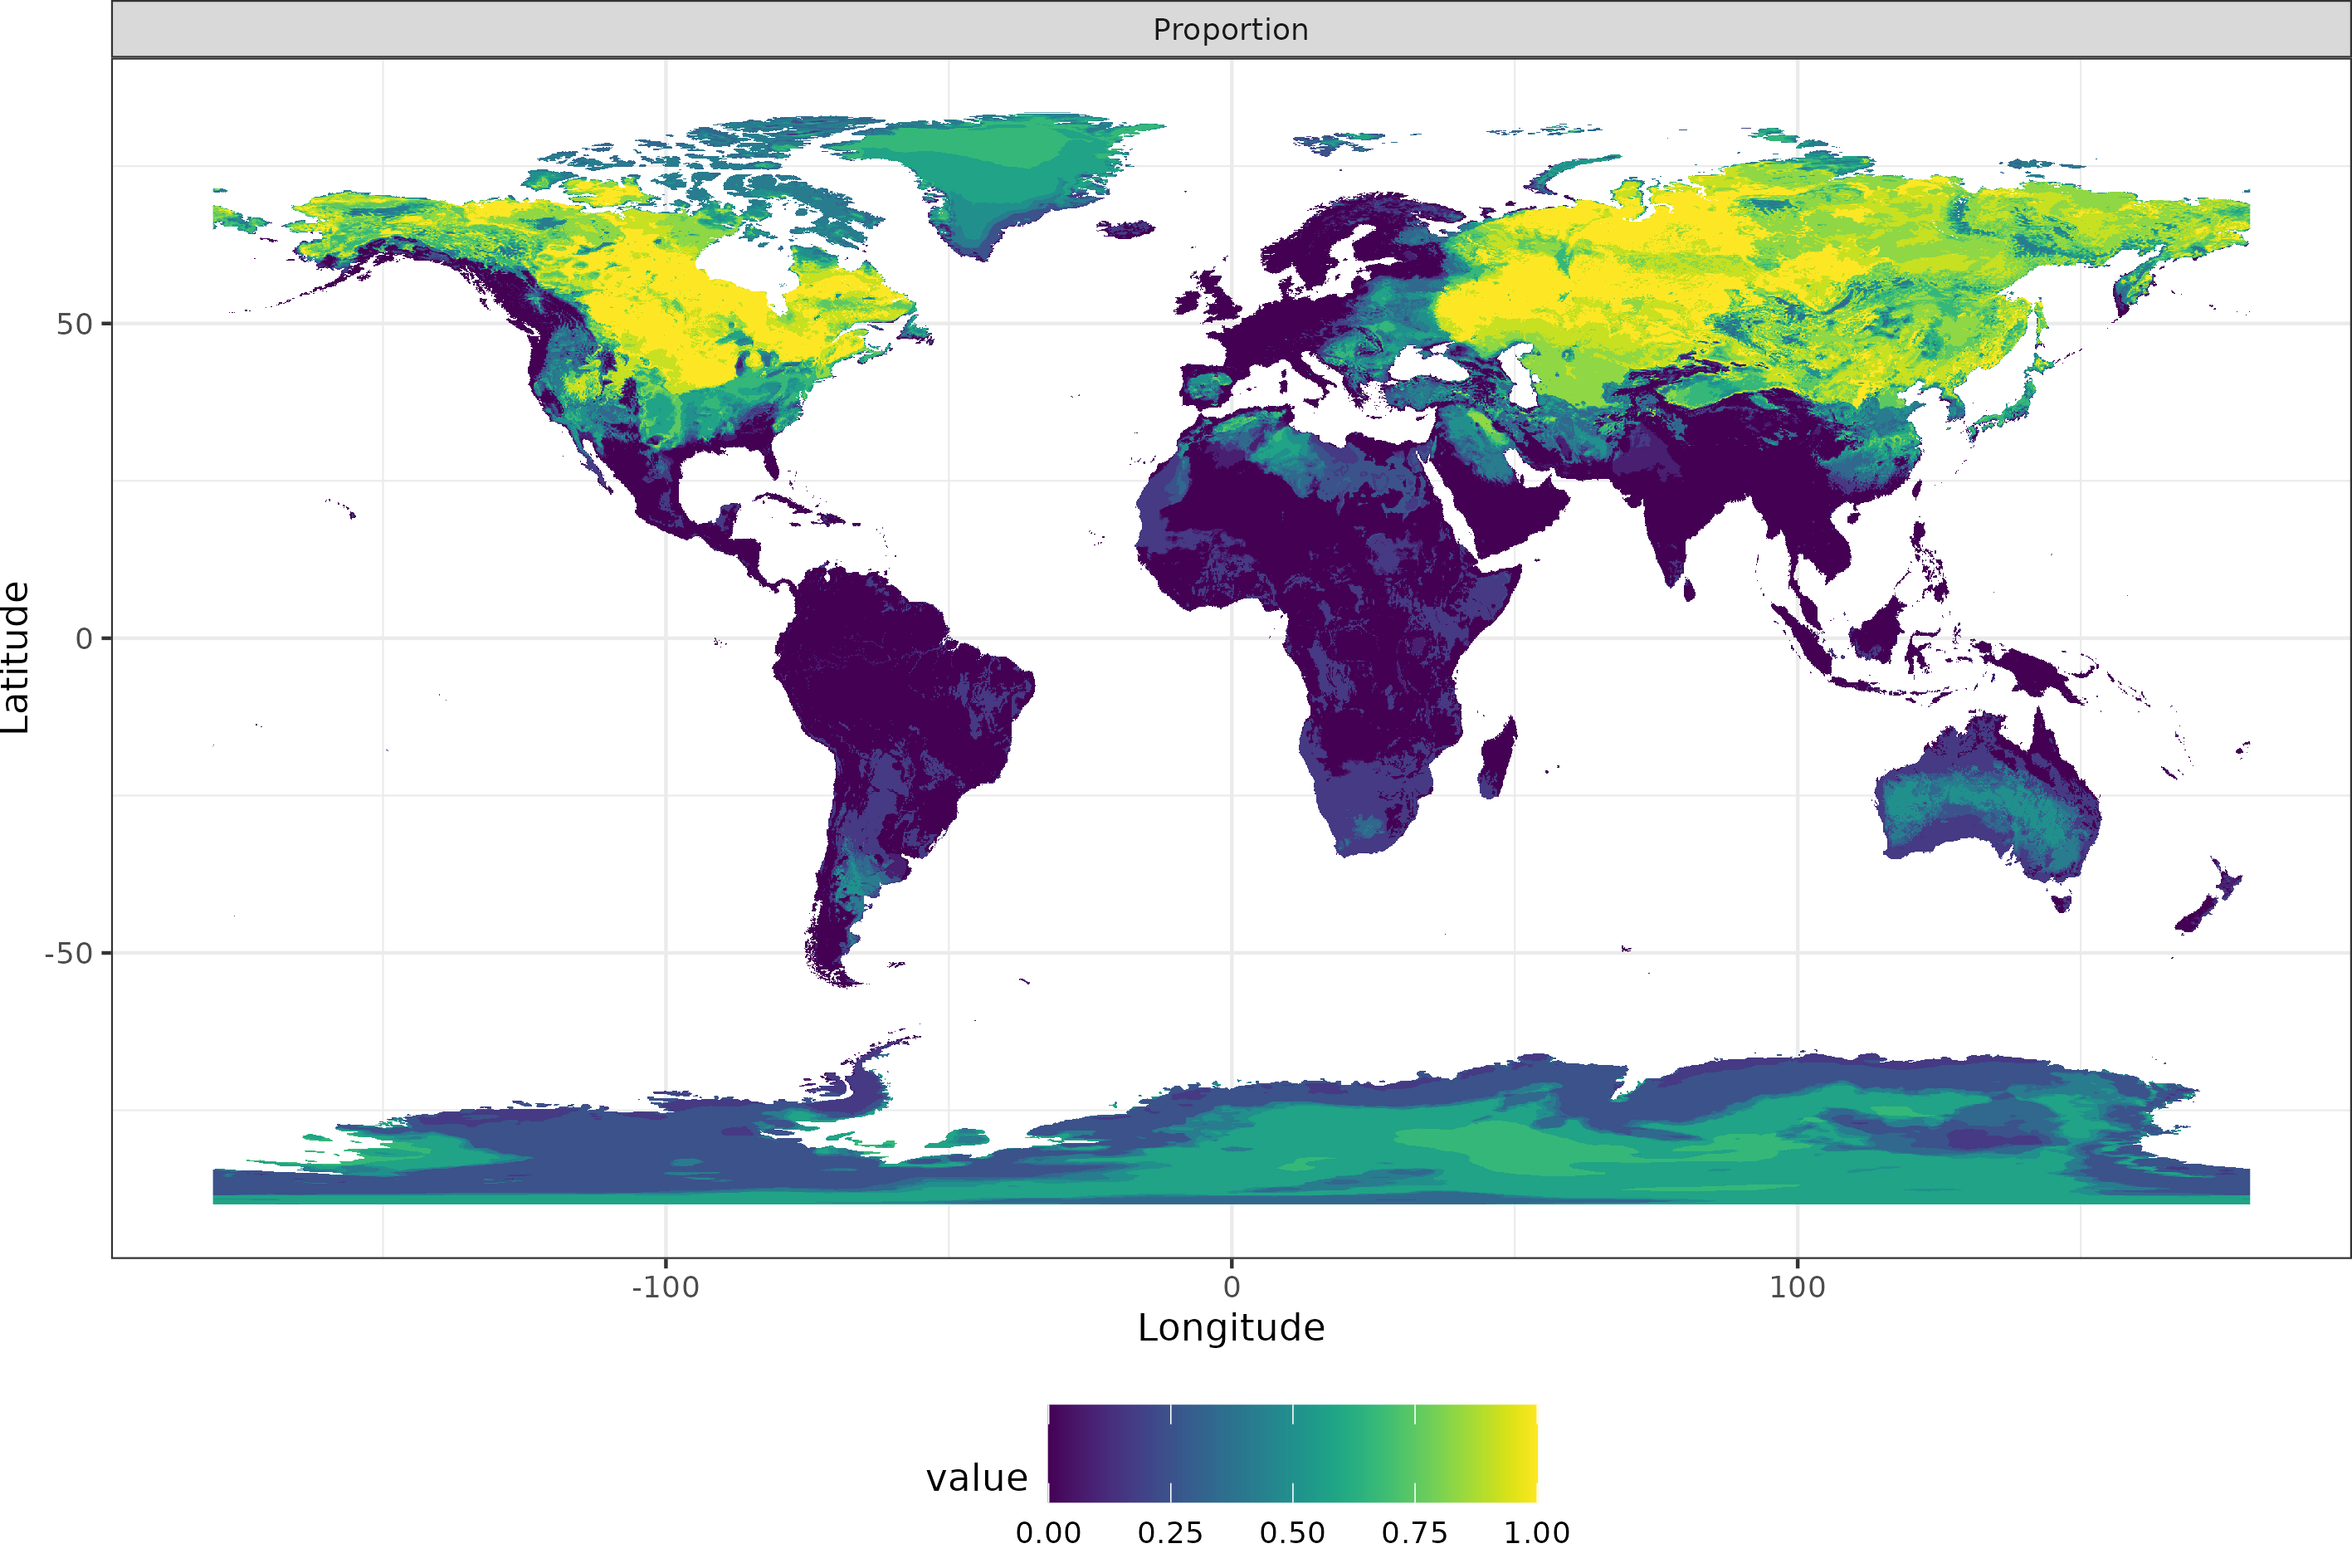The height and width of the screenshot is (1568, 2352).
Task: Click the Latitude axis title
Action: (x=16, y=657)
